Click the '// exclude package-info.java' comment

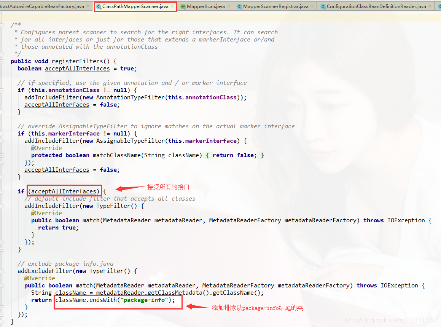[65, 264]
